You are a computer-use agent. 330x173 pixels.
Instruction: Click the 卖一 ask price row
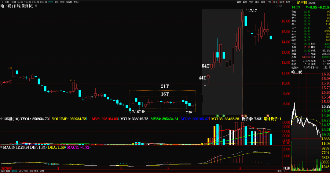(311, 24)
